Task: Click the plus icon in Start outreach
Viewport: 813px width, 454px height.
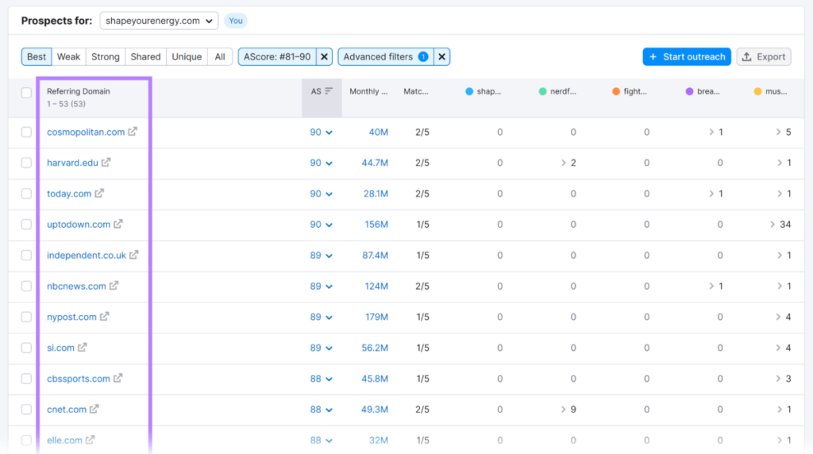Action: [x=653, y=57]
